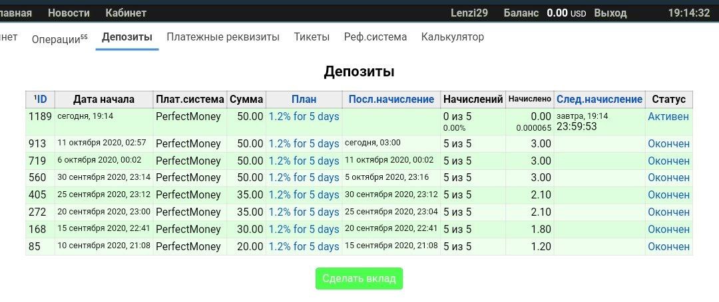This screenshot has height=302, width=719.
Task: Click Окончен status of deposit 272
Action: (x=668, y=212)
